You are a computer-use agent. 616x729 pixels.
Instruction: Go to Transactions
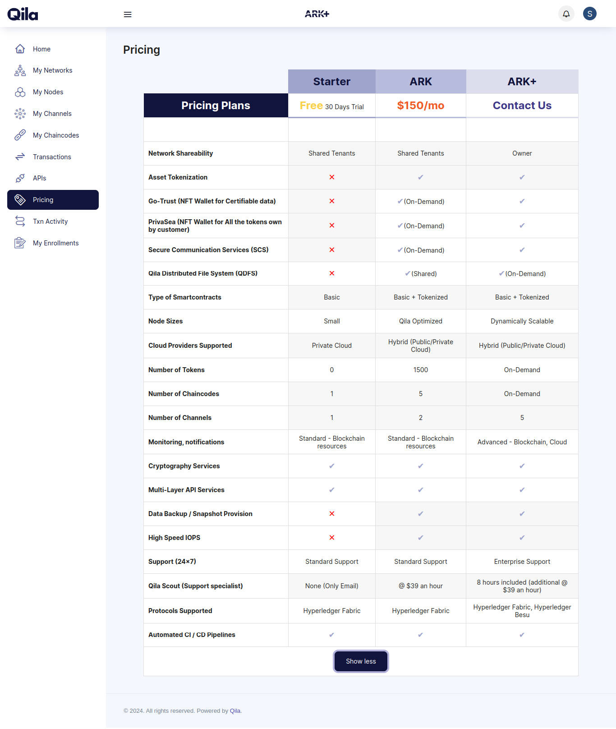click(x=53, y=157)
